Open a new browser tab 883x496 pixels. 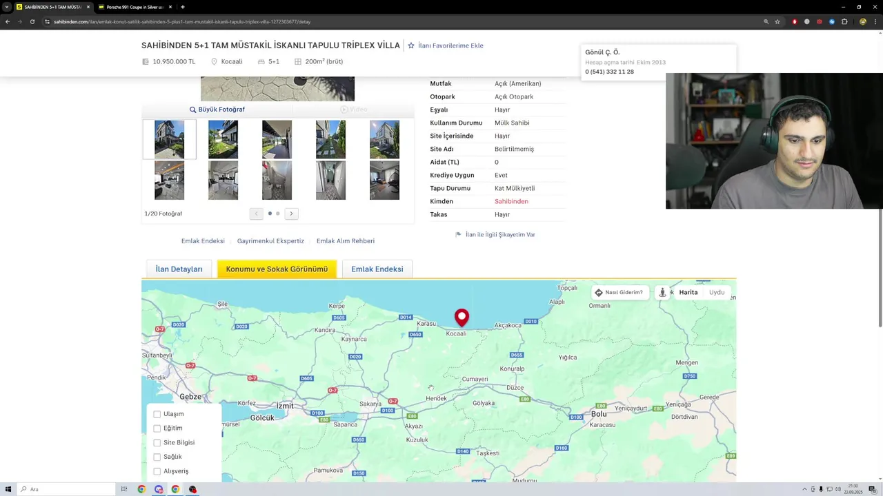182,7
